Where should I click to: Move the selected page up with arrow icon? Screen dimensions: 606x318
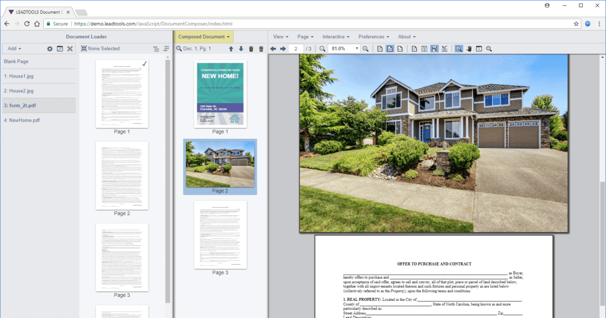pyautogui.click(x=231, y=48)
